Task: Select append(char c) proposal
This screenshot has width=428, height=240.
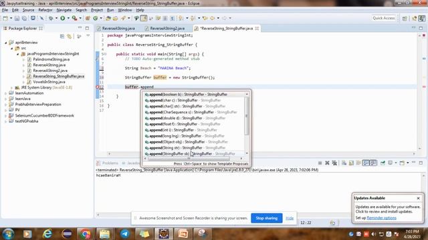Action: coord(195,100)
